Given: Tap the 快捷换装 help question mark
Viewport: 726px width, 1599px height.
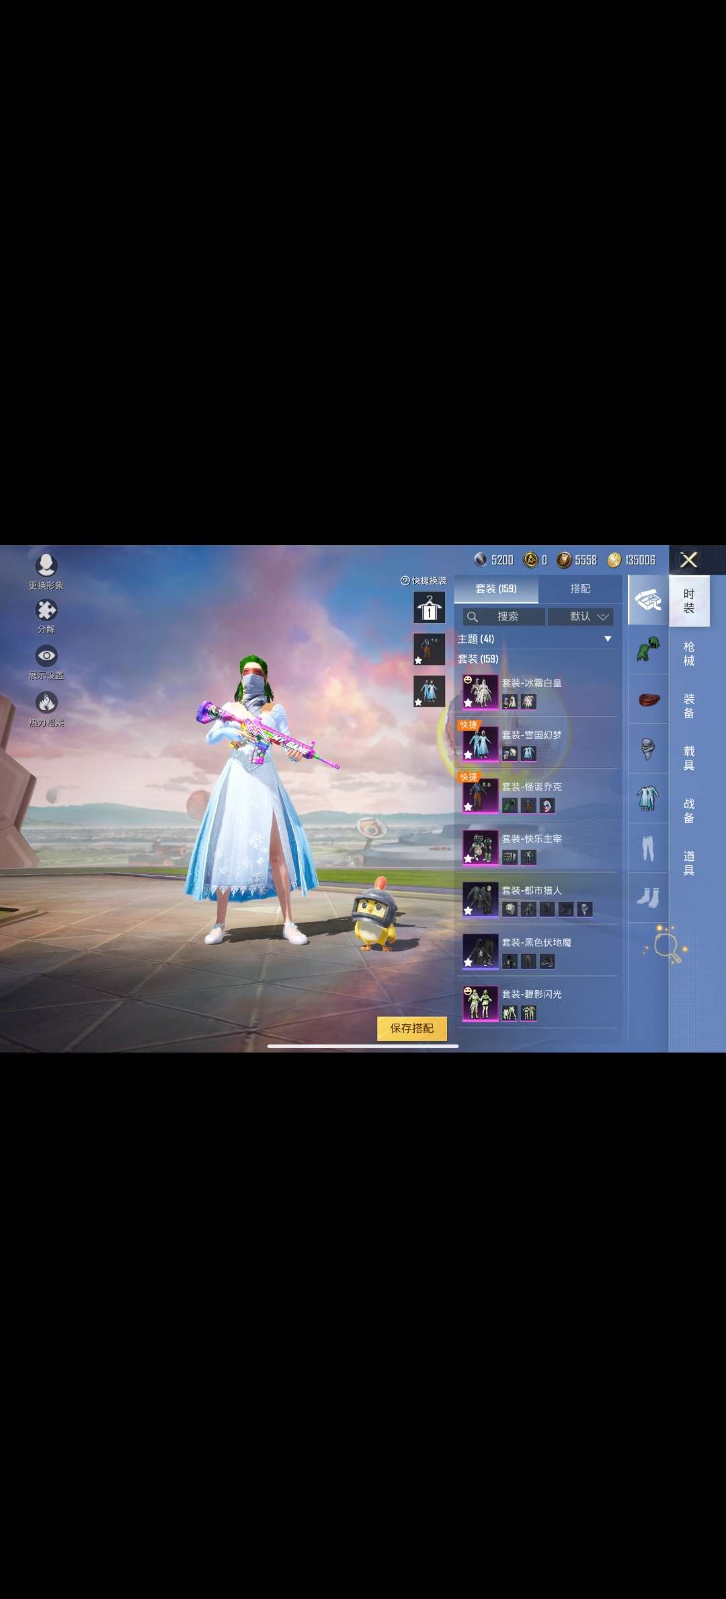Looking at the screenshot, I should (405, 580).
